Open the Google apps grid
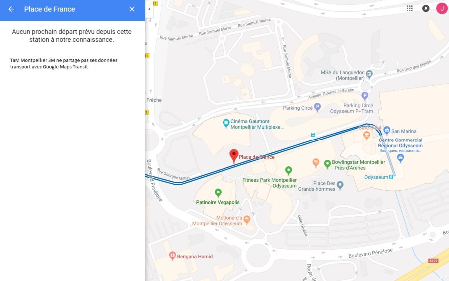 click(410, 9)
